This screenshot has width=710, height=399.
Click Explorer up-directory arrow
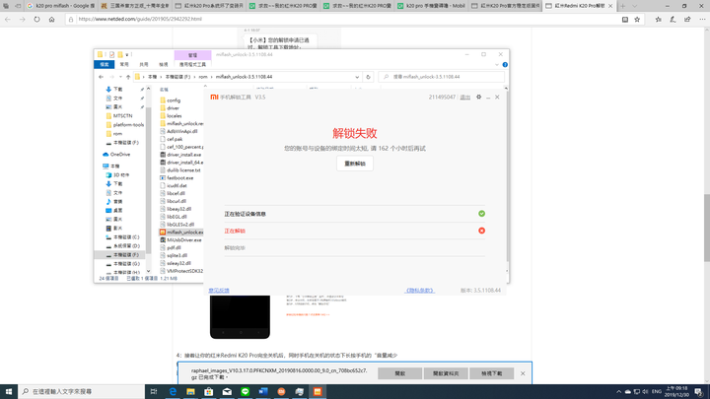point(128,77)
